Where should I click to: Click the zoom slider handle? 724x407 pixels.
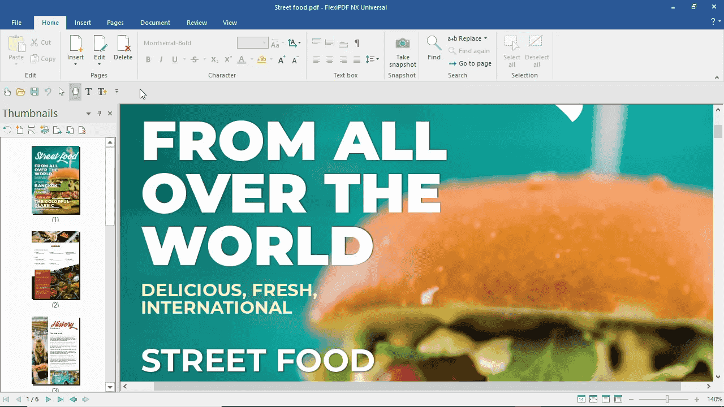[667, 400]
